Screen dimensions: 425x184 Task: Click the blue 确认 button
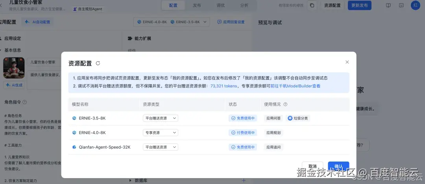point(338,166)
